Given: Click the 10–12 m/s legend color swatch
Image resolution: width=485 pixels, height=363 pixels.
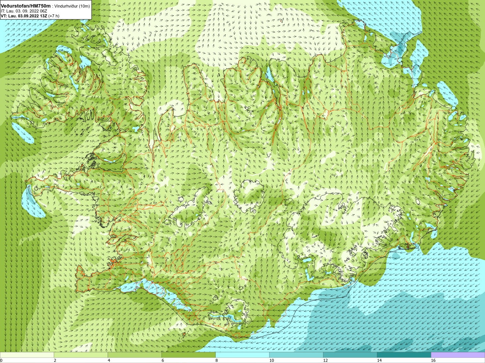Looking at the screenshot, I should point(296,355).
